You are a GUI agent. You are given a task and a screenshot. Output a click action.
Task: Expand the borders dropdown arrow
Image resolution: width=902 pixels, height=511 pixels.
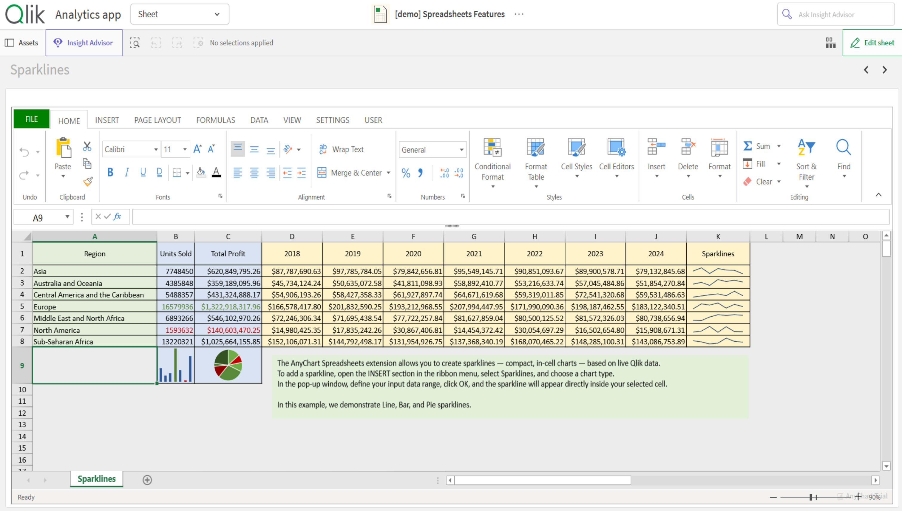(188, 173)
